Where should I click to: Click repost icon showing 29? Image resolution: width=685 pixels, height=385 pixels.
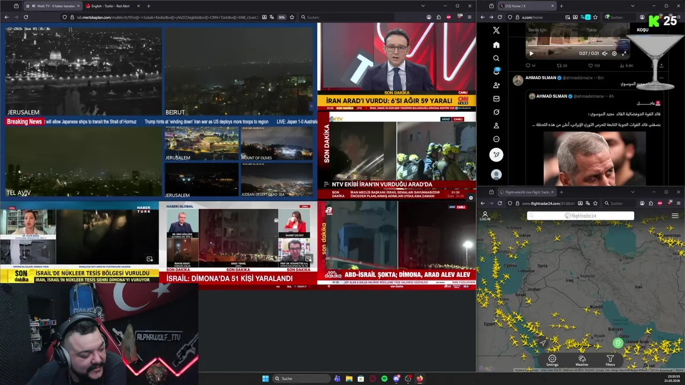pyautogui.click(x=562, y=66)
